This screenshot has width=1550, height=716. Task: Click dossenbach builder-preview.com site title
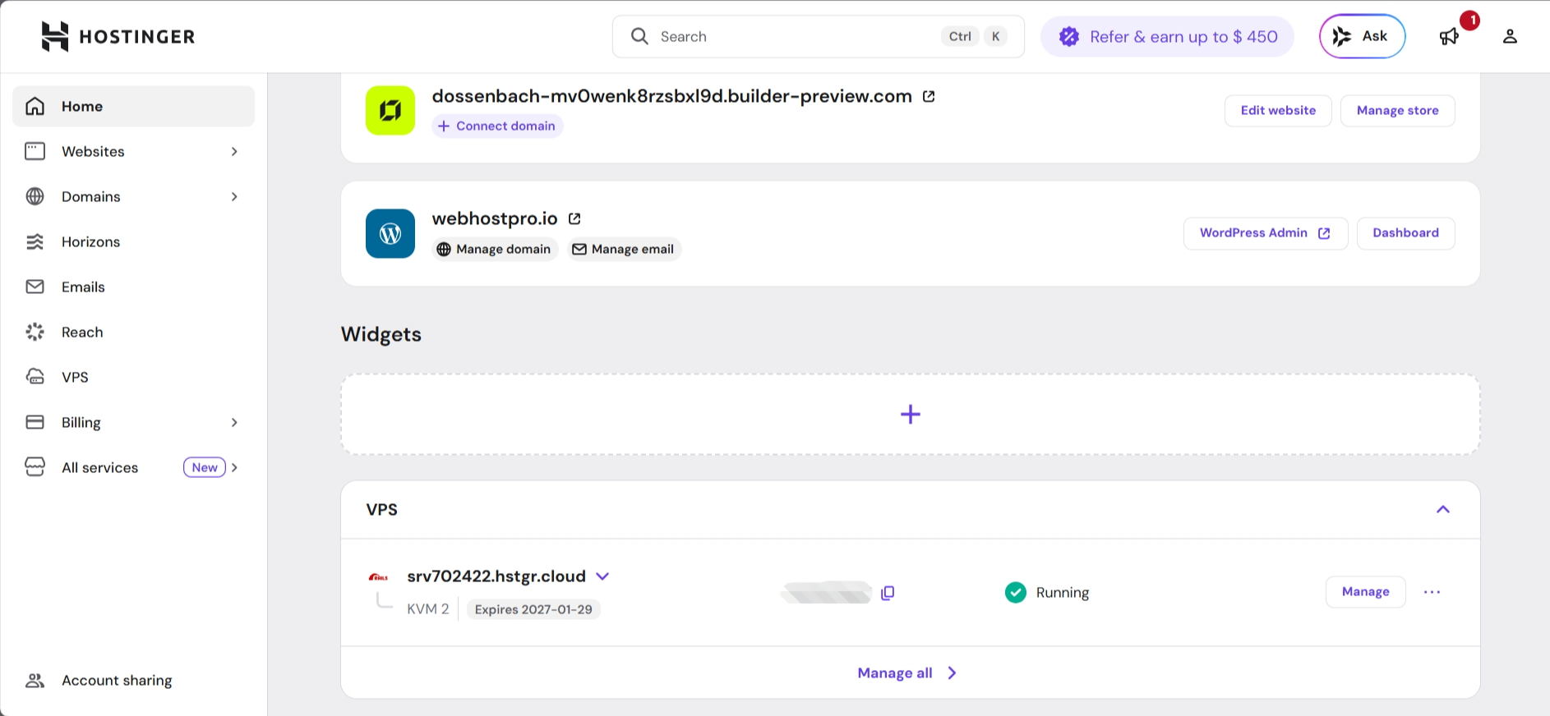(672, 96)
